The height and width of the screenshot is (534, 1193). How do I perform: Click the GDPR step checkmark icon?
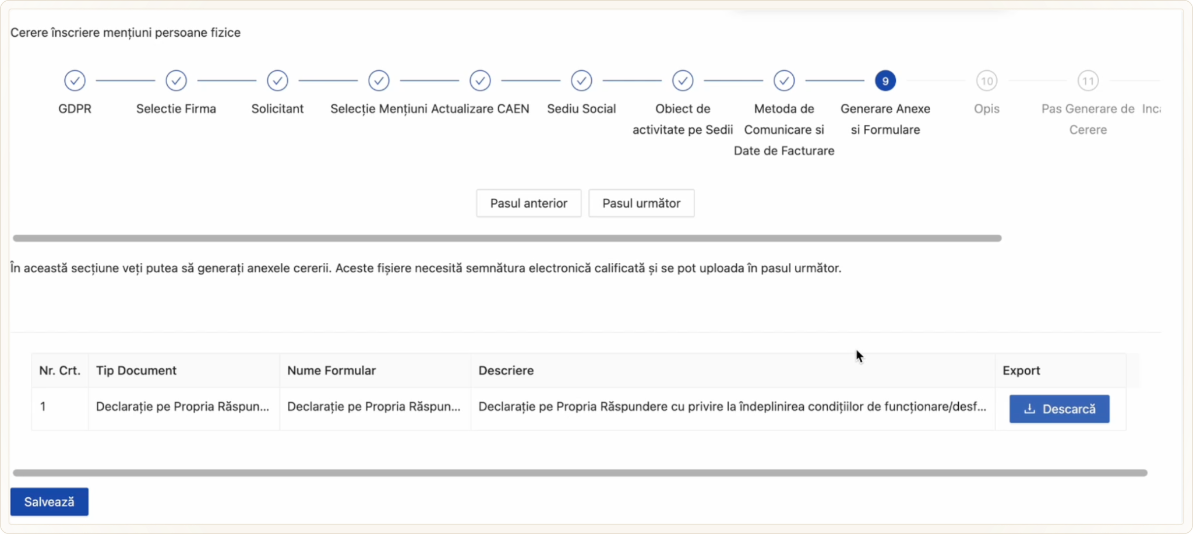click(x=75, y=80)
